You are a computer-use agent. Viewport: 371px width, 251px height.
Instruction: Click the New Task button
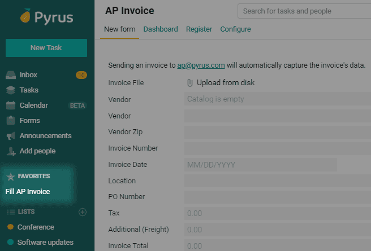pyautogui.click(x=46, y=48)
